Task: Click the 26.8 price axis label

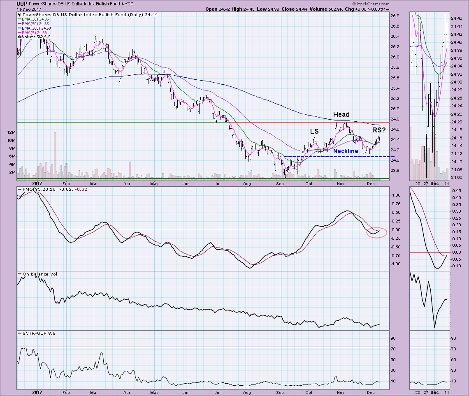Action: coord(395,16)
